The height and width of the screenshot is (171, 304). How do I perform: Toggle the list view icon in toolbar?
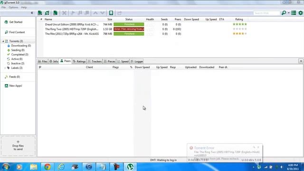294,13
